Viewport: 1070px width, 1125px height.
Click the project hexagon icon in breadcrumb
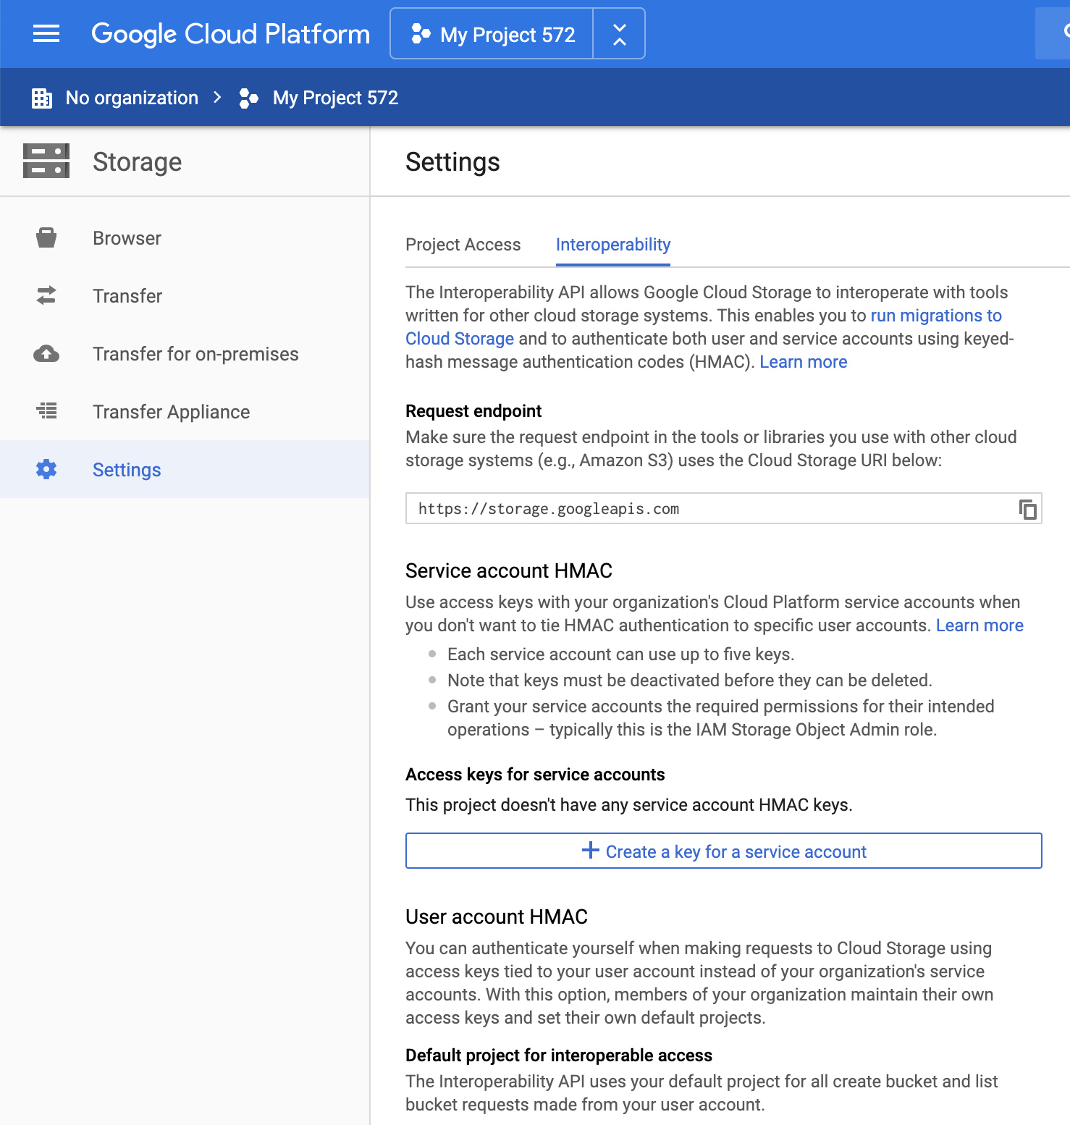pyautogui.click(x=248, y=98)
